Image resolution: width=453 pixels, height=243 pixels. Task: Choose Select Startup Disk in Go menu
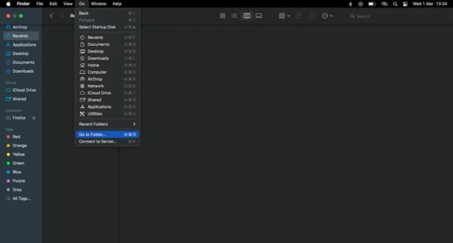point(107,27)
